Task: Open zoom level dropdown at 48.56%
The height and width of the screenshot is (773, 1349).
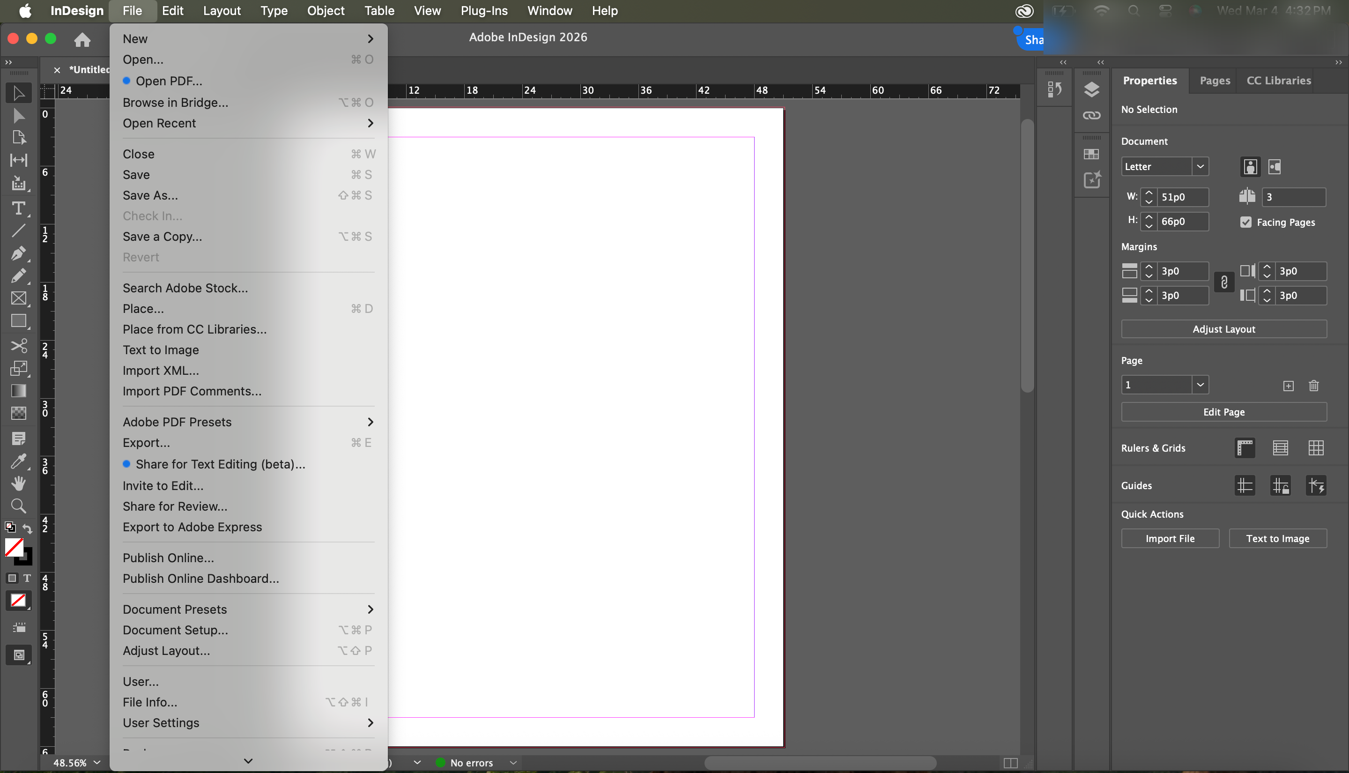Action: pos(97,762)
